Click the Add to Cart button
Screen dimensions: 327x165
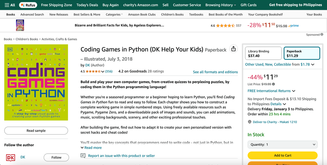(282, 155)
